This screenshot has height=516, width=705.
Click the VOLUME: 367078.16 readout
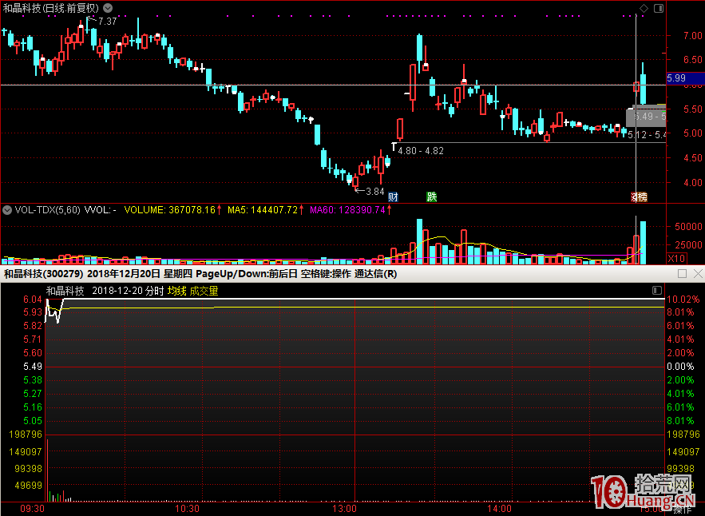coord(172,209)
